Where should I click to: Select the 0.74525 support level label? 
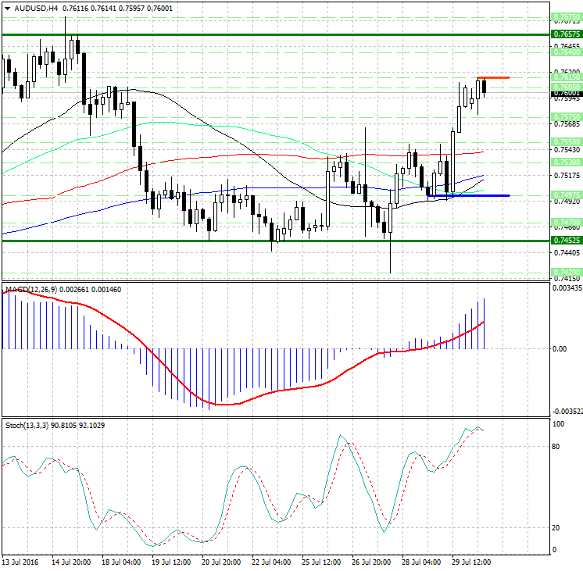pyautogui.click(x=567, y=240)
